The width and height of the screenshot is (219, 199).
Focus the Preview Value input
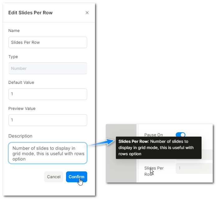coord(48,120)
